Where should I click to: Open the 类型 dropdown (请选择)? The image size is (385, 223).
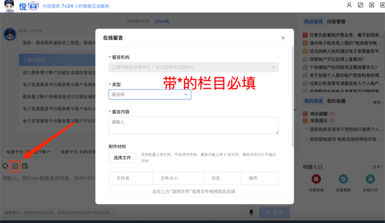150,94
